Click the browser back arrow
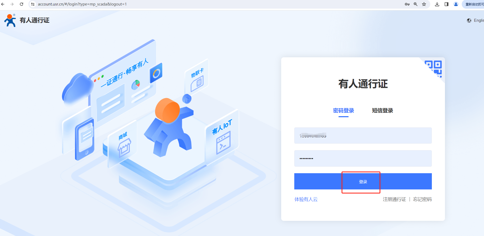The width and height of the screenshot is (484, 236). [3, 4]
